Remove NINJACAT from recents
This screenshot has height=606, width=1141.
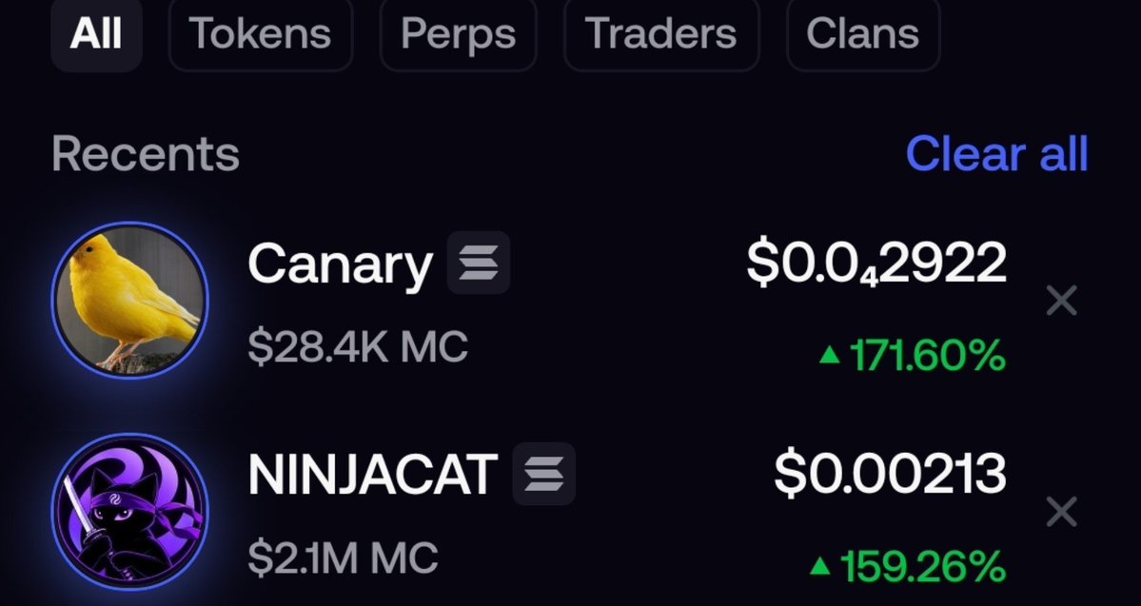point(1061,512)
